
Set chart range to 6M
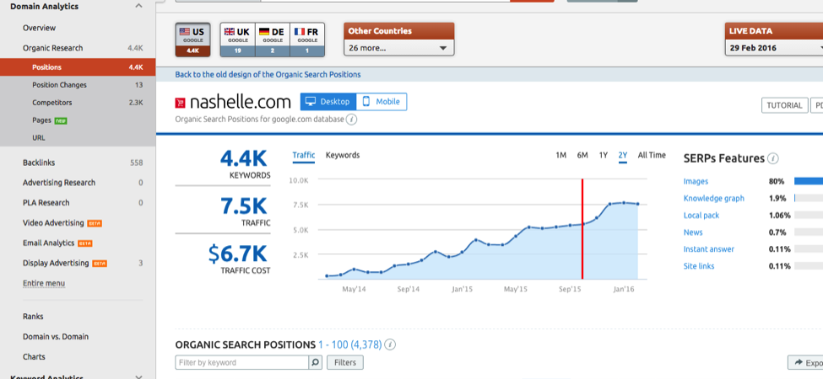pos(582,155)
